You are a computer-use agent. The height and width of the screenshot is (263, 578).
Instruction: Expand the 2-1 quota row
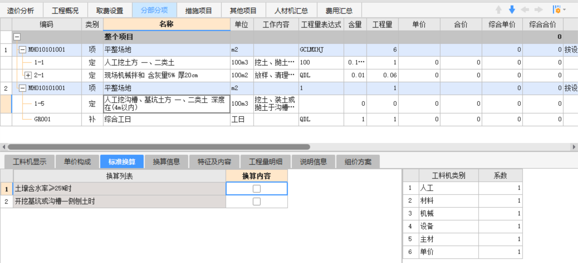click(28, 75)
